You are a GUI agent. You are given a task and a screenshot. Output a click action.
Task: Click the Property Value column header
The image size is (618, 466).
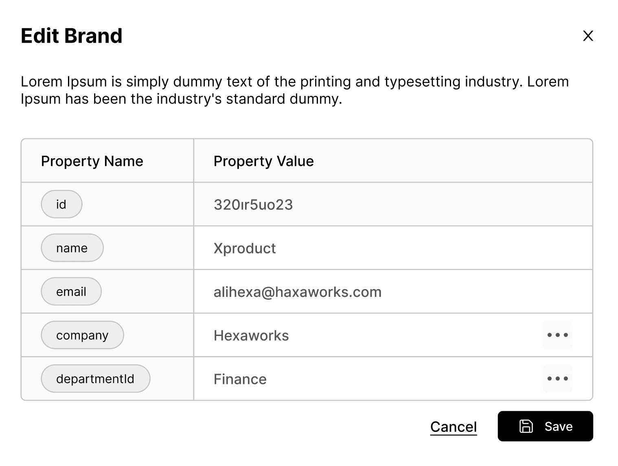263,161
